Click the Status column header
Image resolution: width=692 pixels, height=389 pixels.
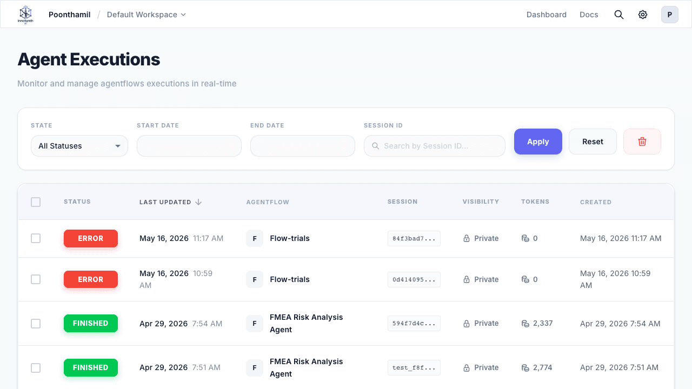tap(77, 202)
